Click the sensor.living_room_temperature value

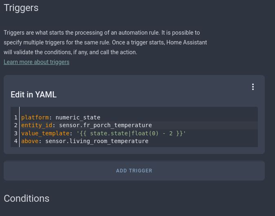coord(97,141)
